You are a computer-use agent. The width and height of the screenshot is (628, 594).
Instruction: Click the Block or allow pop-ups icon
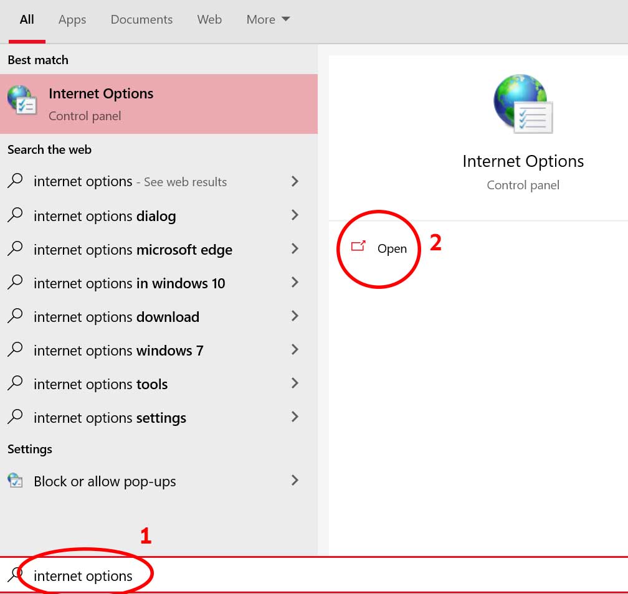tap(15, 480)
